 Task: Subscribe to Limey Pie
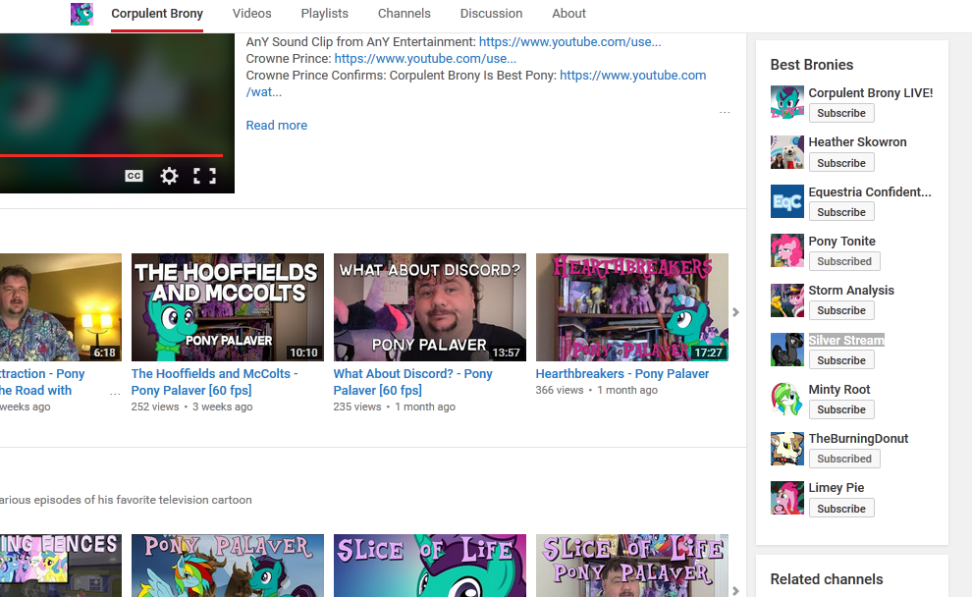[x=841, y=509]
